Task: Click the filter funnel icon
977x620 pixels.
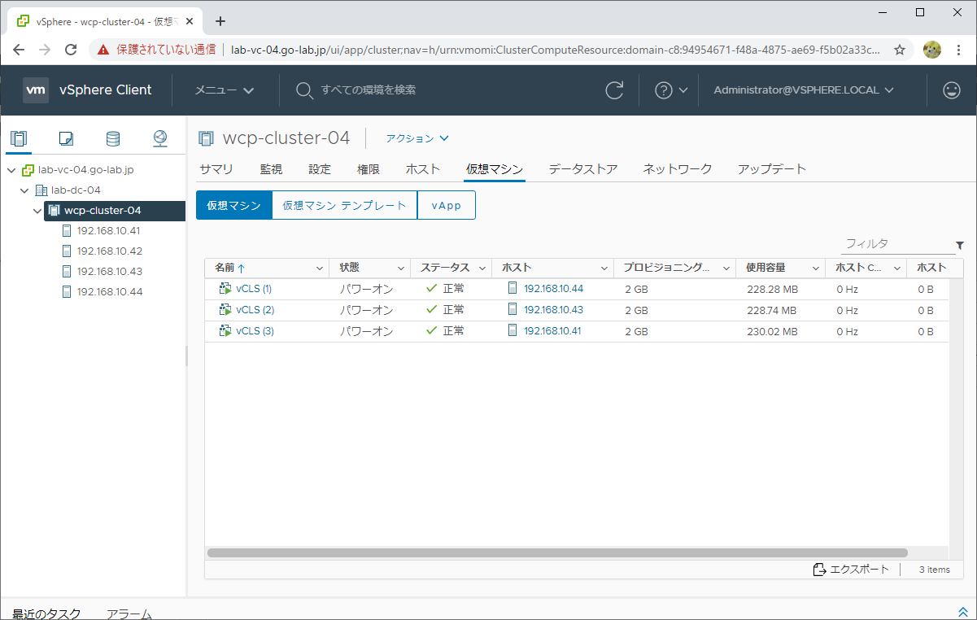Action: click(960, 245)
